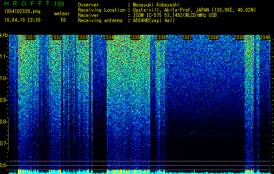Click the 1.0 frequency axis label

(3, 78)
